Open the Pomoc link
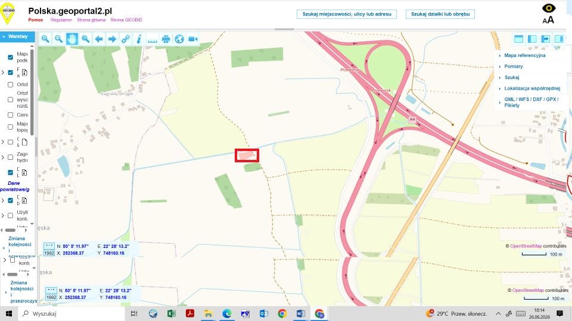The image size is (572, 321). point(36,20)
